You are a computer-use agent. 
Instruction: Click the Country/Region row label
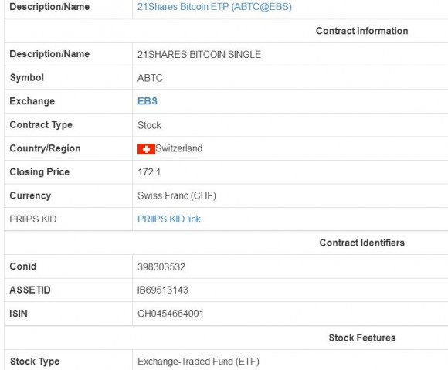pyautogui.click(x=45, y=148)
